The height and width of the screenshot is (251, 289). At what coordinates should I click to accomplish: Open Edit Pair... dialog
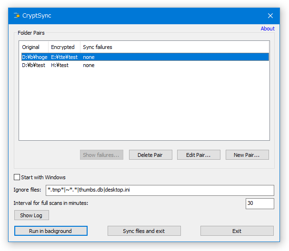point(199,155)
